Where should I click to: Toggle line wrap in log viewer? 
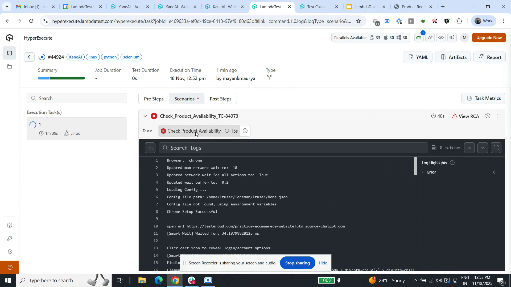tap(434, 148)
